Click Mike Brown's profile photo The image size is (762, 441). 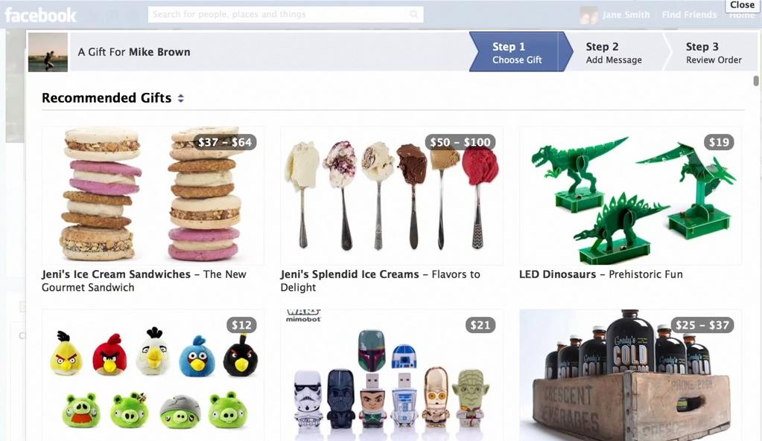[x=48, y=52]
